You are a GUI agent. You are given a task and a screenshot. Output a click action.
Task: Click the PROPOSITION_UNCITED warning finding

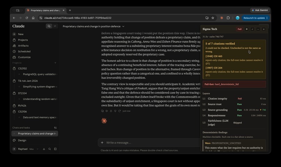[x=234, y=145]
